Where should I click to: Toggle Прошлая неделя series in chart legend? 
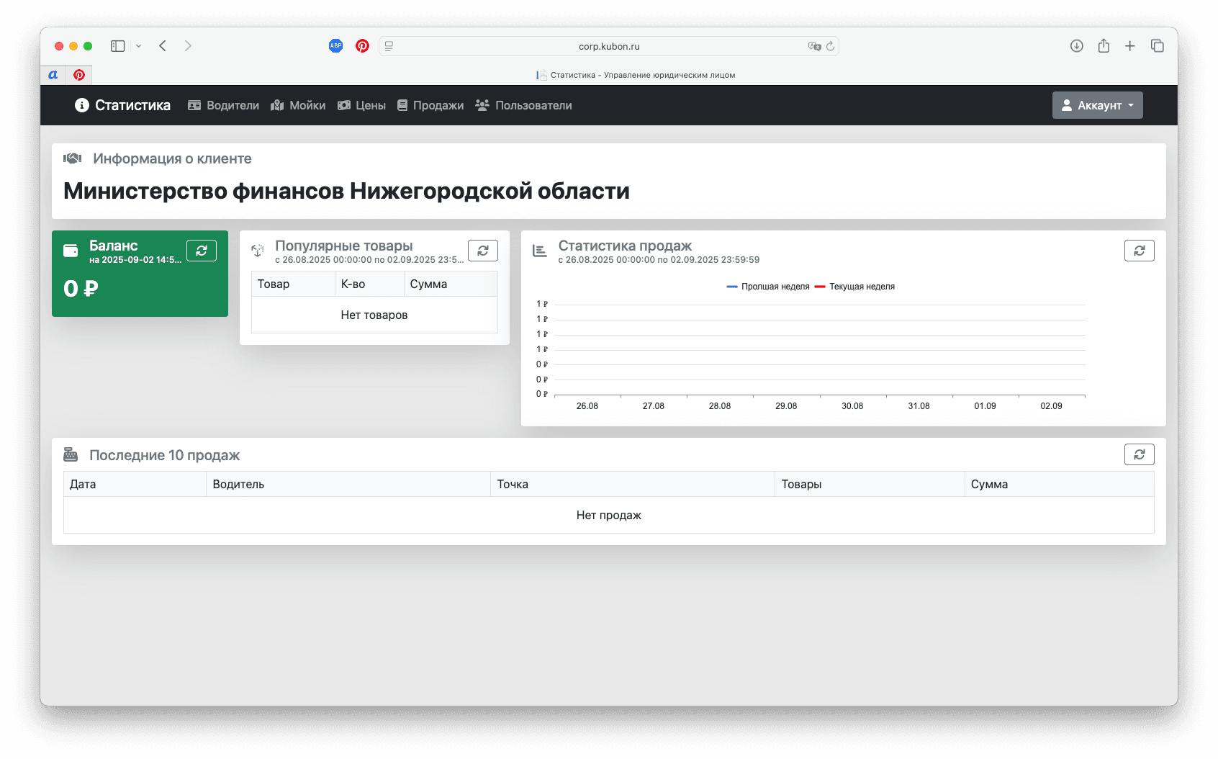[x=768, y=287]
